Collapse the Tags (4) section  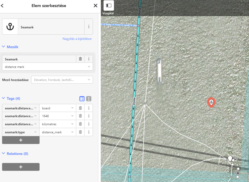click(11, 98)
